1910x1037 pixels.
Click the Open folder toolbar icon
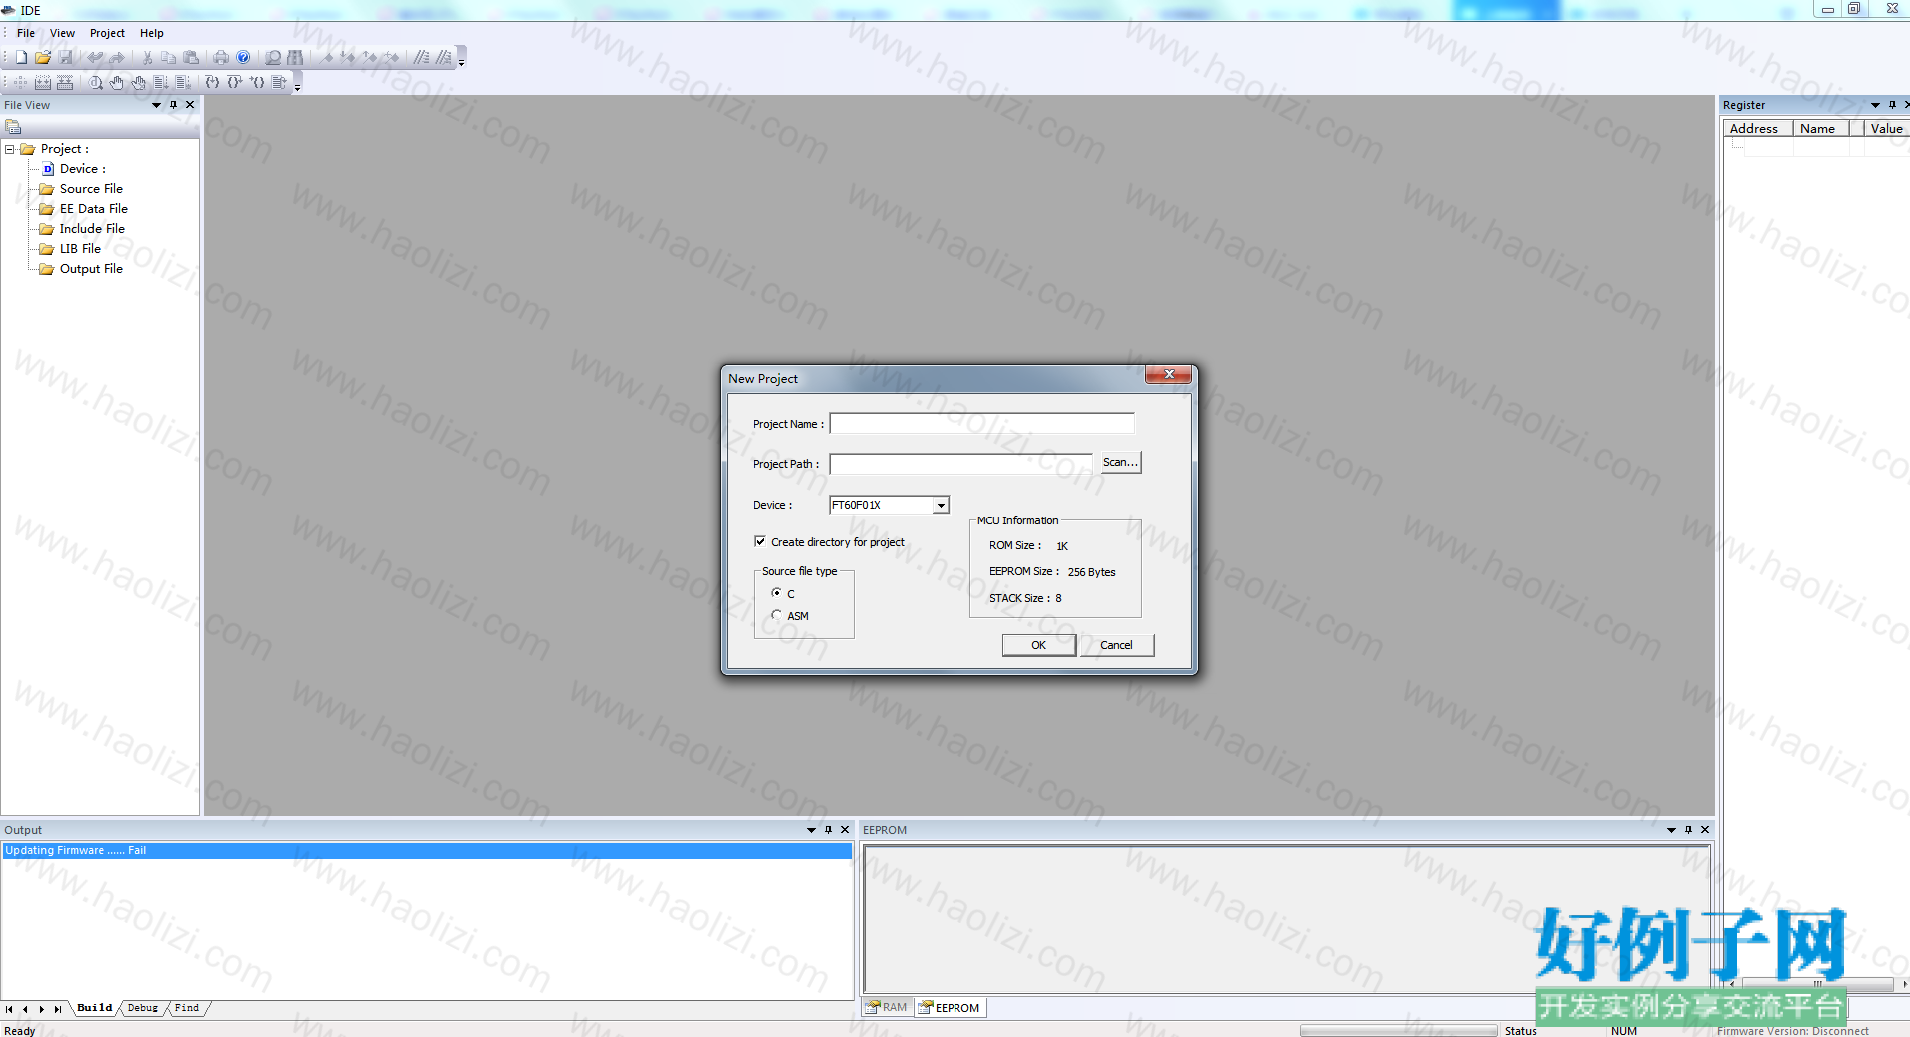click(x=43, y=58)
